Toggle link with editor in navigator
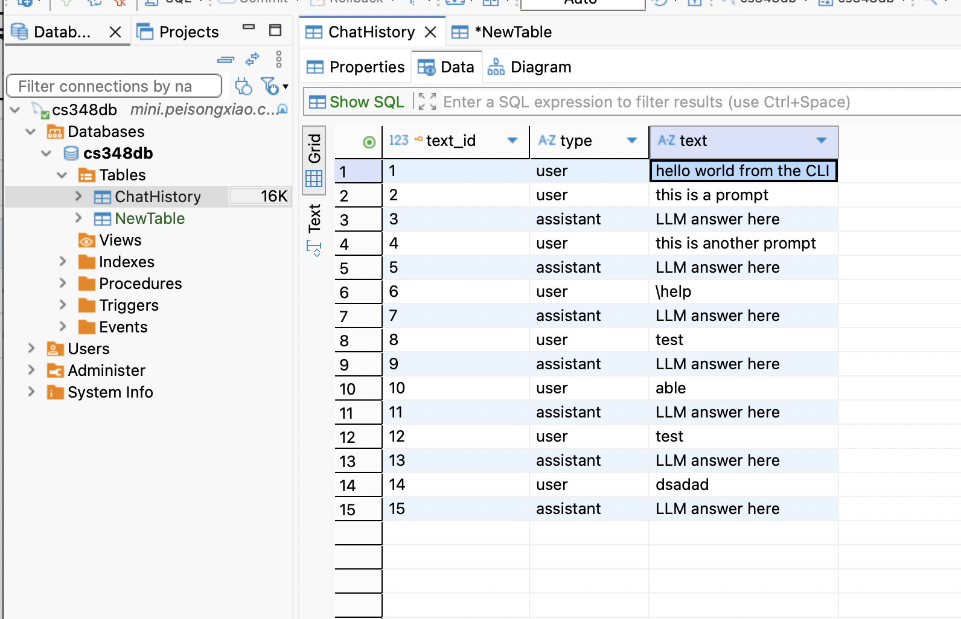Screen dimensions: 961x619 (x=252, y=59)
